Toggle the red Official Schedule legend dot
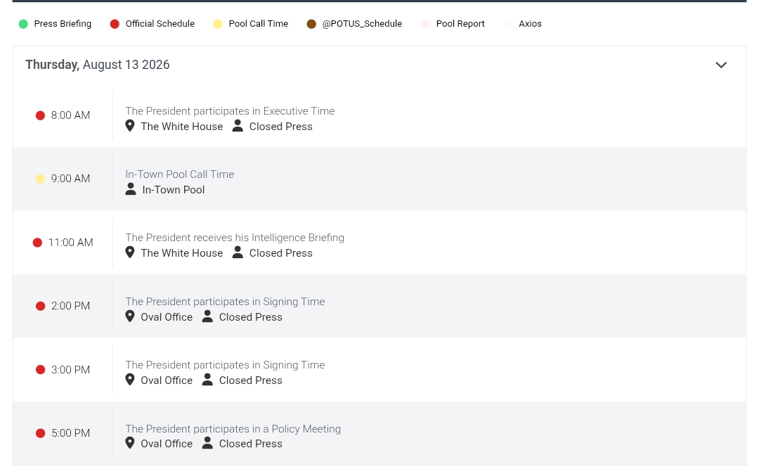This screenshot has width=759, height=474. click(x=115, y=24)
